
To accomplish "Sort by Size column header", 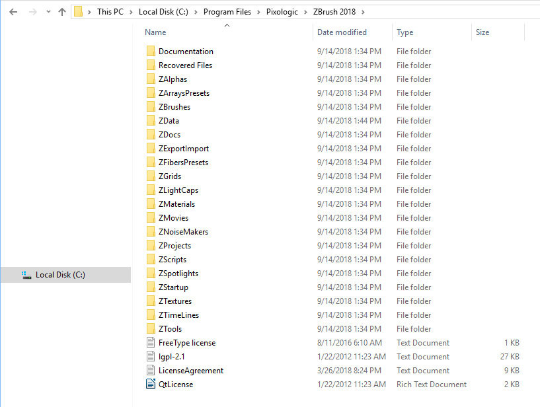I will [482, 32].
